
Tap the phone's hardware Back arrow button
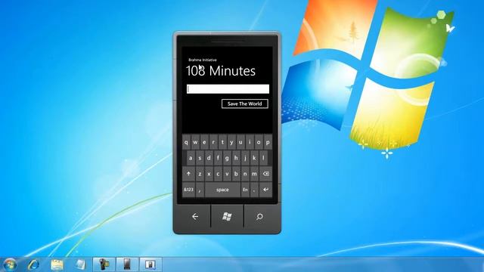tap(195, 217)
